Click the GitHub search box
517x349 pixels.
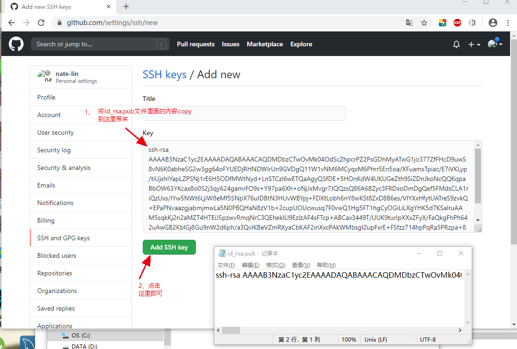click(100, 44)
